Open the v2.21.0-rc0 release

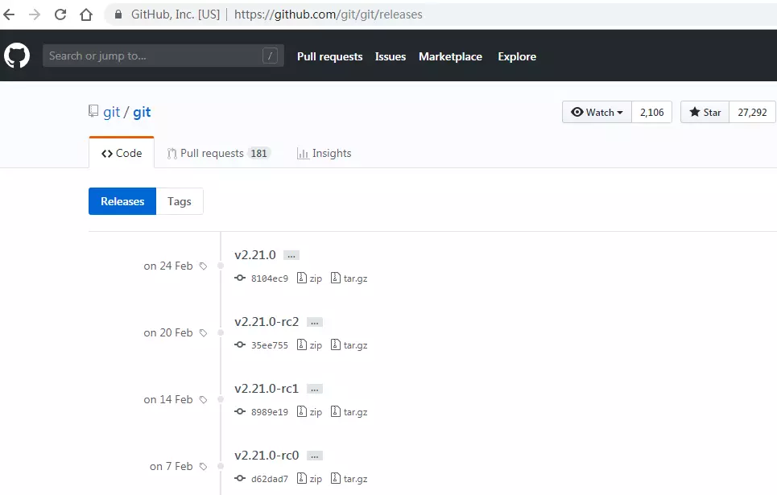(x=267, y=456)
